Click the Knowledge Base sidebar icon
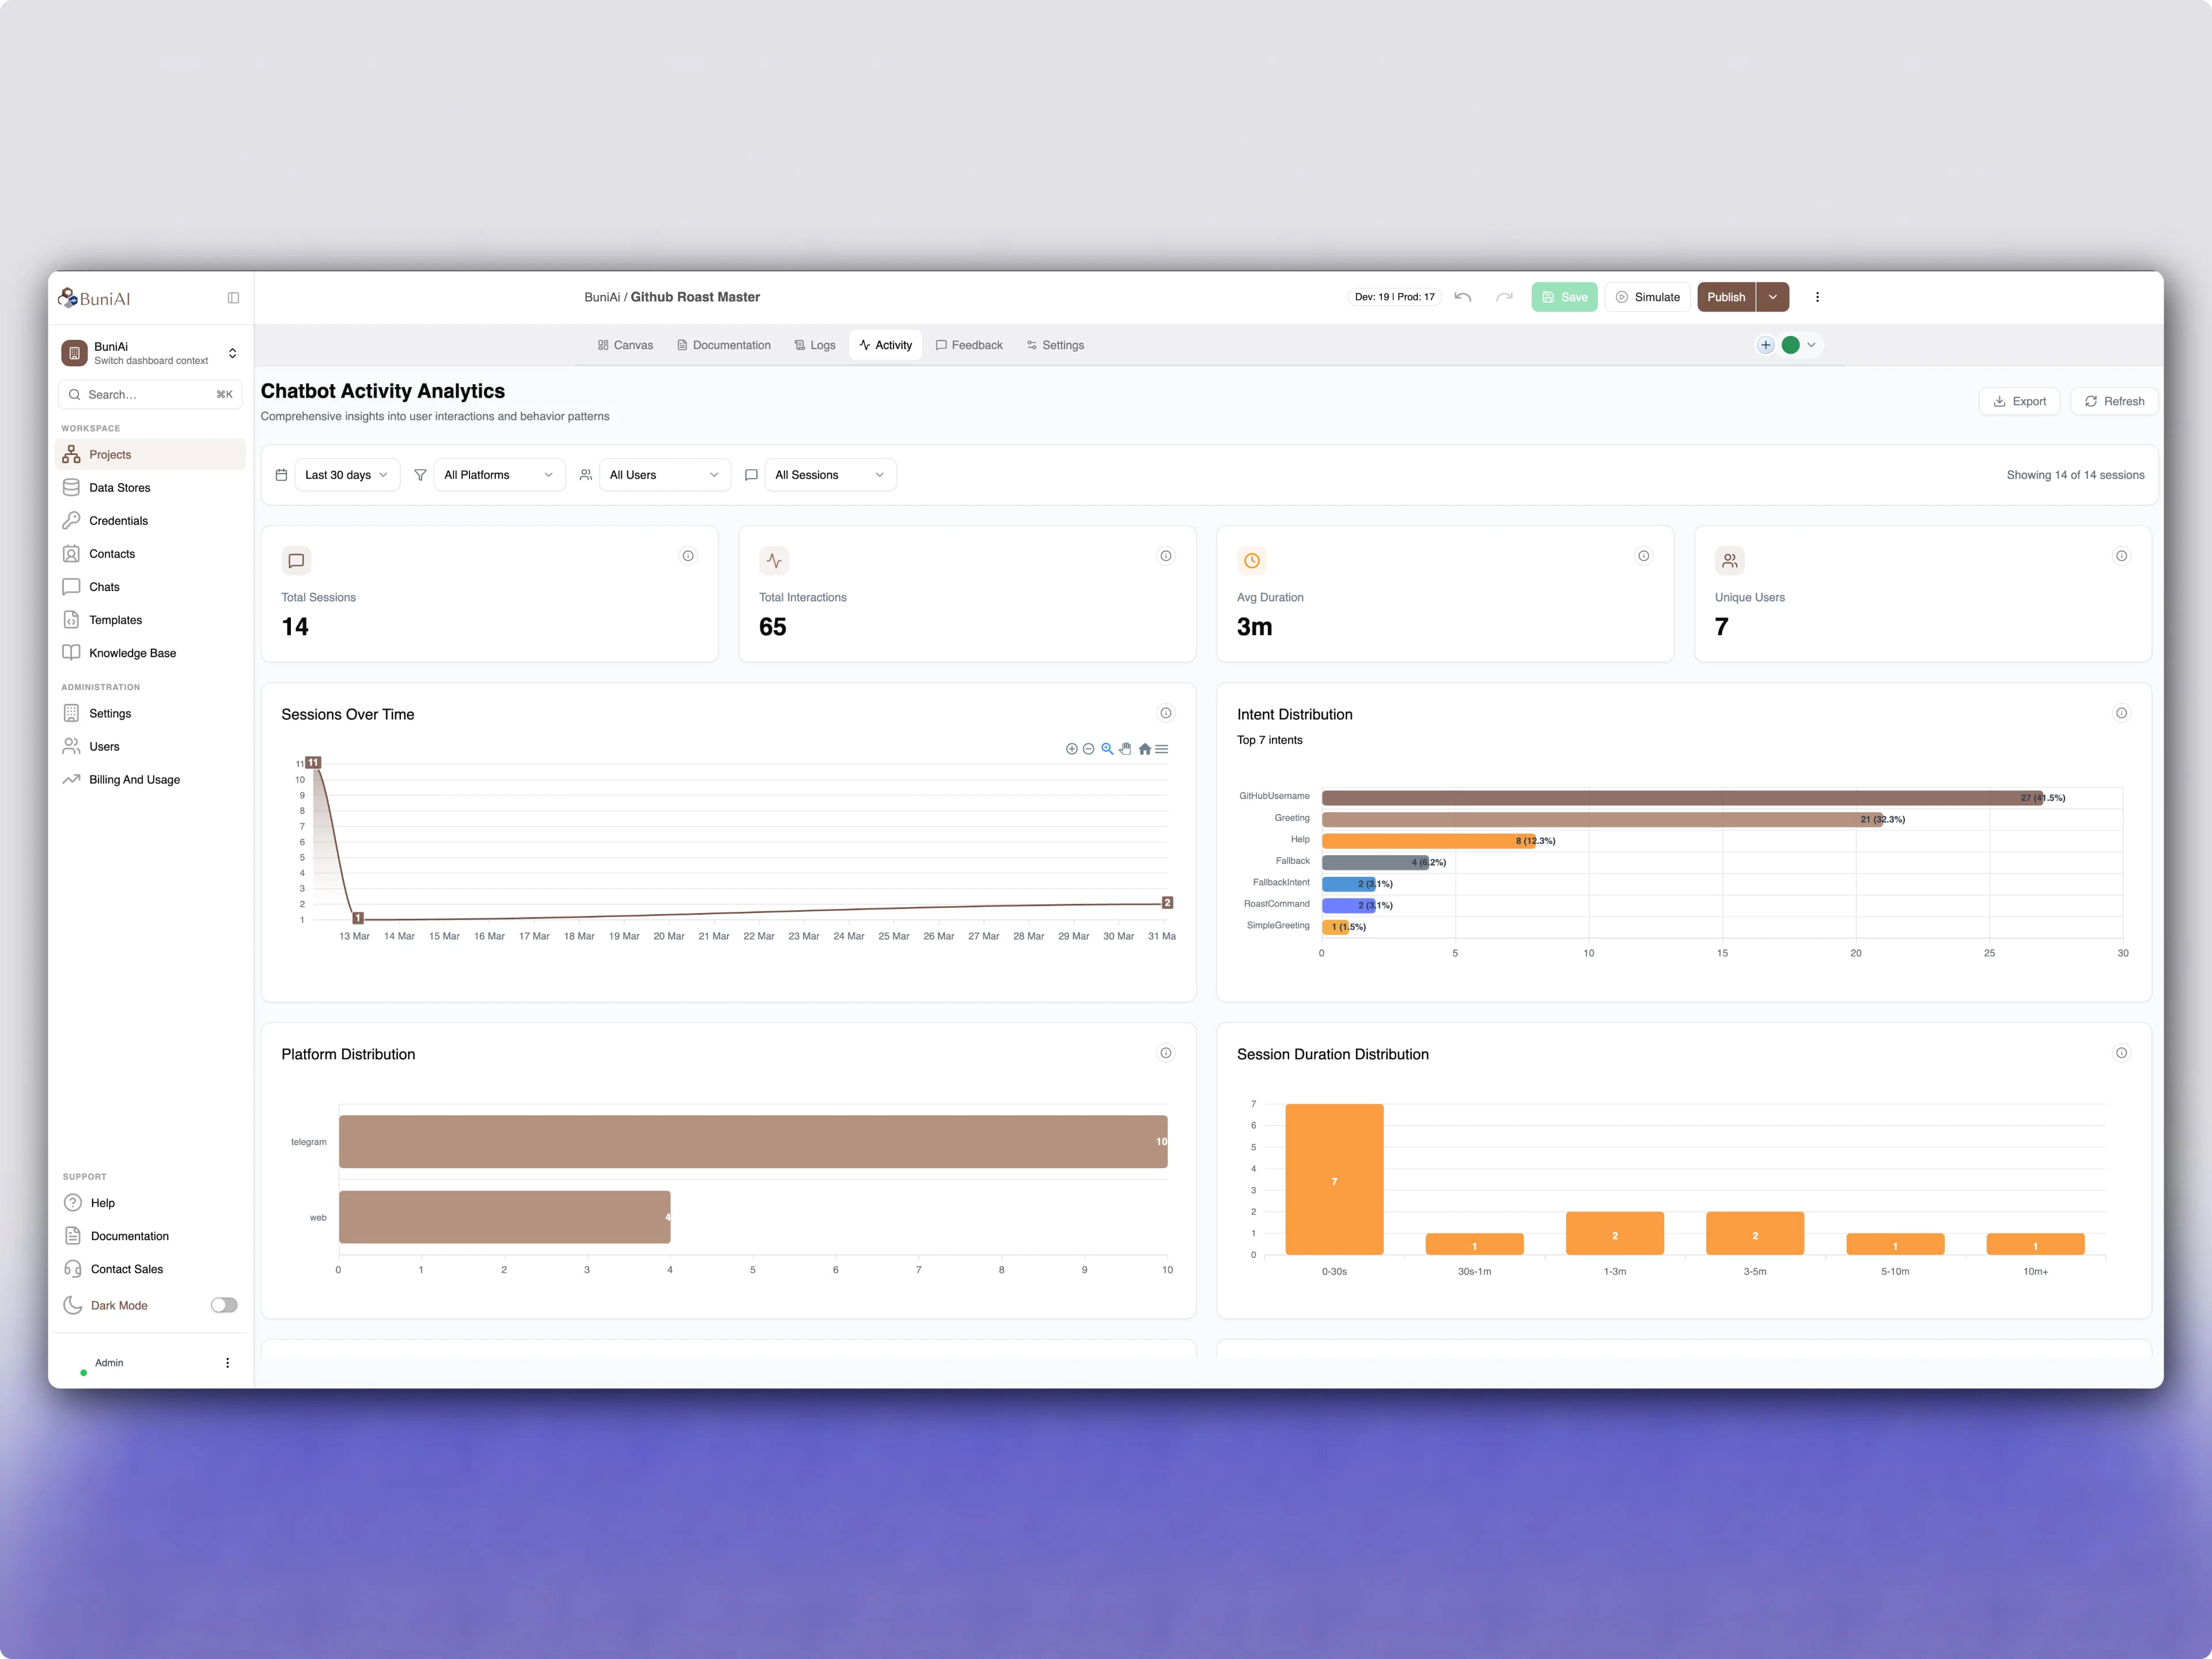2212x1659 pixels. (x=71, y=652)
